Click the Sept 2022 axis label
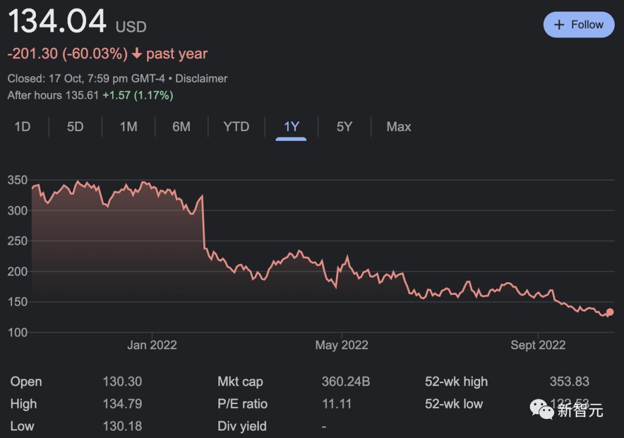This screenshot has height=438, width=624. click(538, 345)
